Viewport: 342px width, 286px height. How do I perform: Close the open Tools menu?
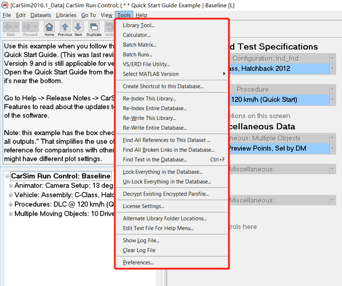point(124,15)
